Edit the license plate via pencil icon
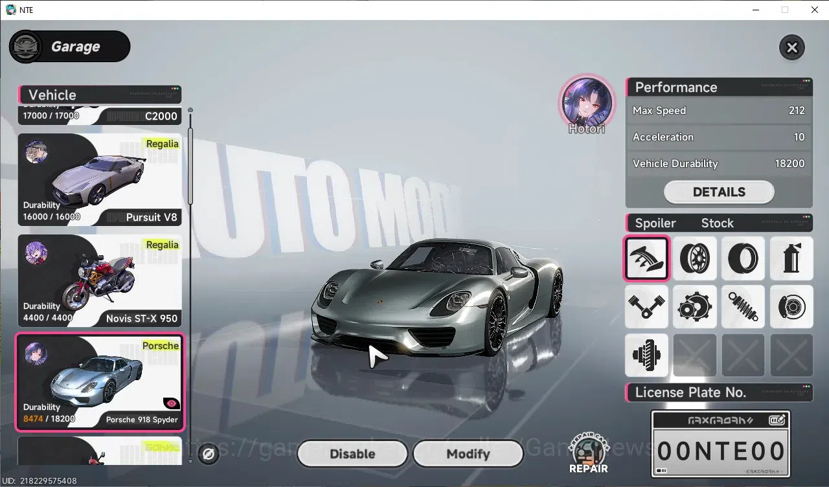The image size is (829, 487). (777, 420)
